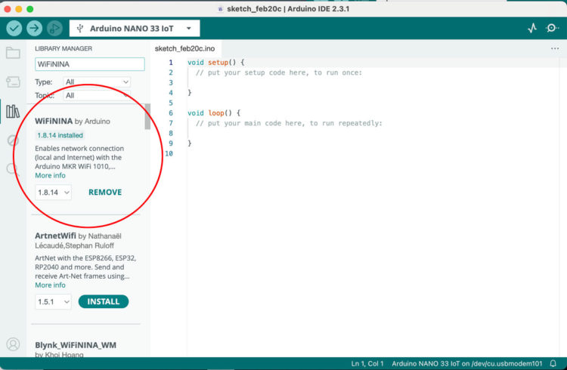
Task: Click the Upload arrow button
Action: [34, 28]
